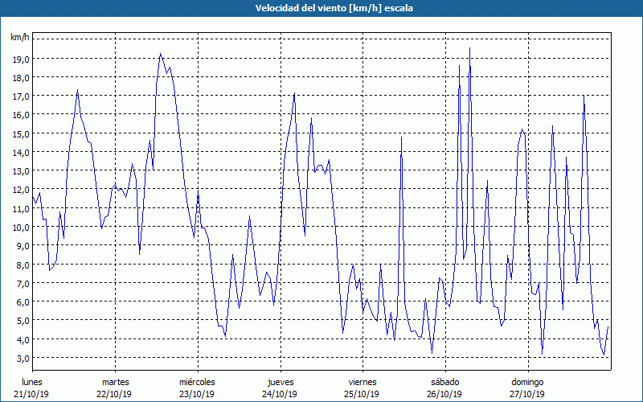Click the '19,0' y-axis value

21,59
